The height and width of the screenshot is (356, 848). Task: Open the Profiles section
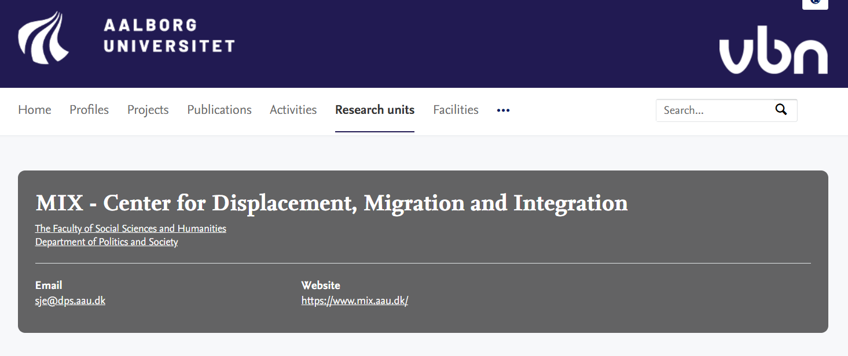click(89, 110)
